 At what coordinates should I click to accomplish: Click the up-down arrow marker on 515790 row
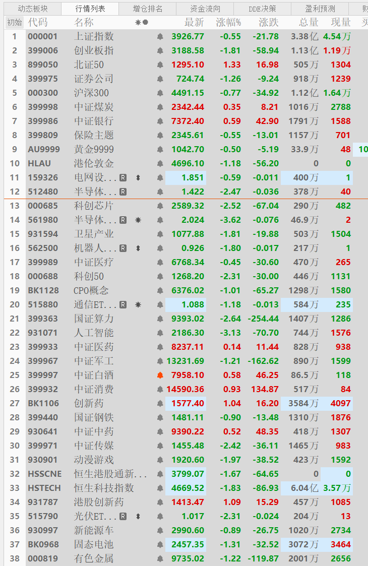(x=138, y=516)
